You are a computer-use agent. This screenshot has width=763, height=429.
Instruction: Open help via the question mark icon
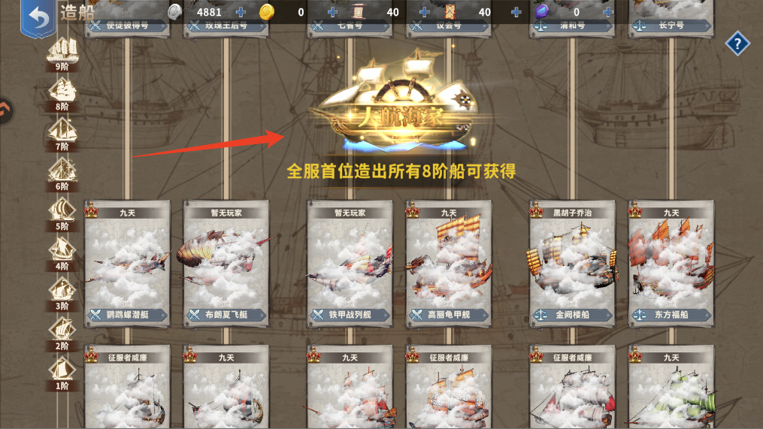click(737, 44)
